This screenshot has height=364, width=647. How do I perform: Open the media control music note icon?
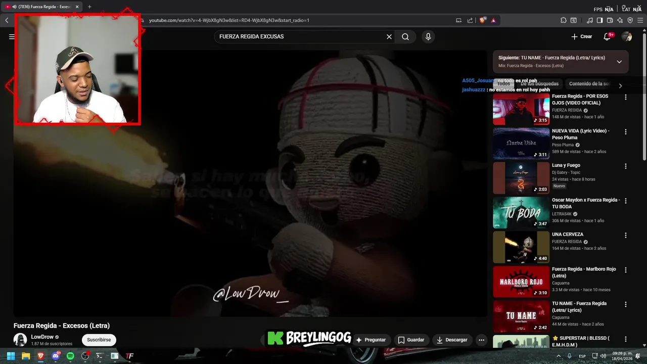[590, 20]
